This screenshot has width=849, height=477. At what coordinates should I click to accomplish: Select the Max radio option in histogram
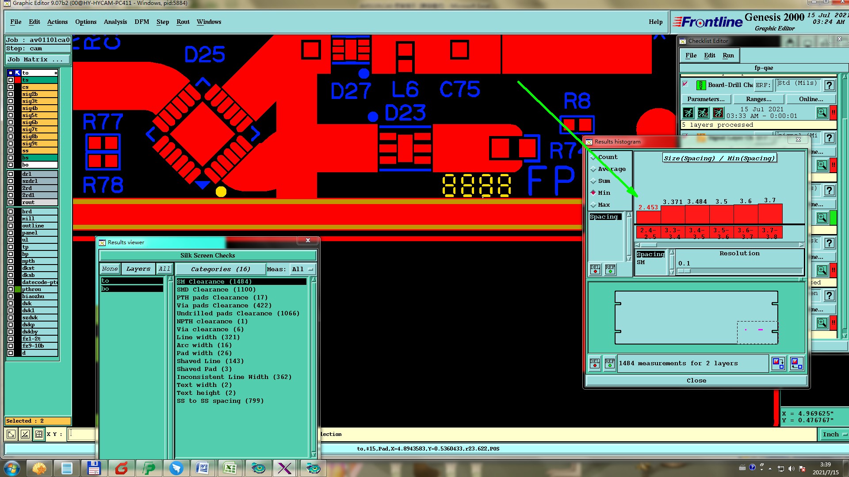tap(593, 205)
